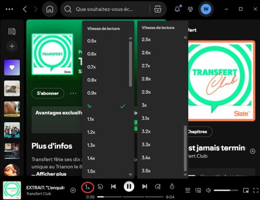Adjust the volume slider
Screen dimensions: 260x200
(226, 190)
